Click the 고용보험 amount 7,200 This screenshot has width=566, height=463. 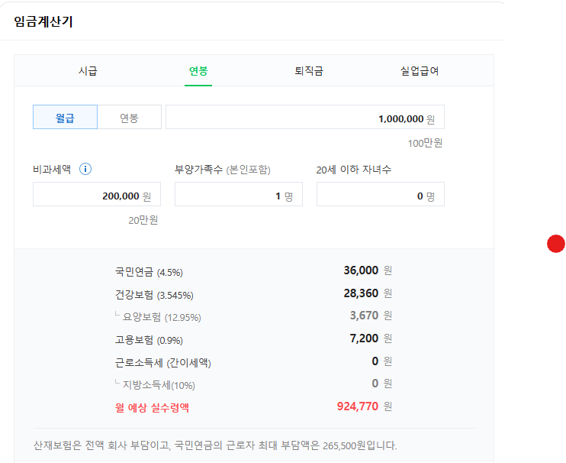coord(363,338)
